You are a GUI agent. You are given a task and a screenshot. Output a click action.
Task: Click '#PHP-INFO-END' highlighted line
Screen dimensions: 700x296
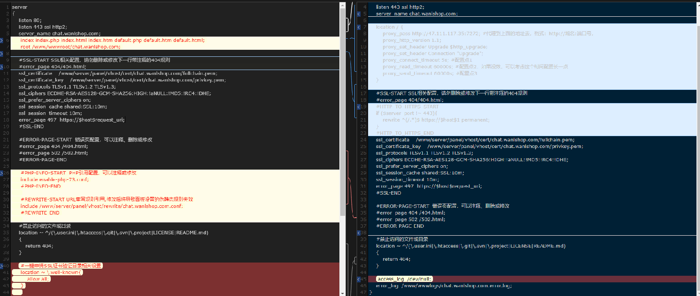41,186
